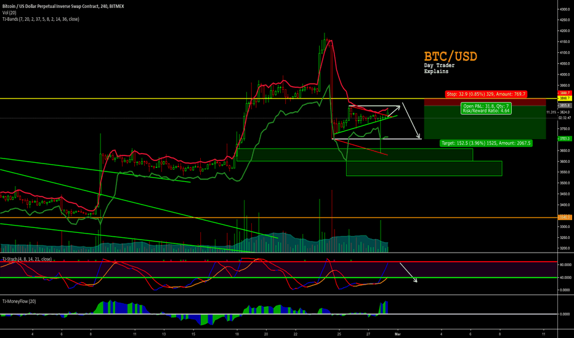This screenshot has height=338, width=574.
Task: Click the red 3888.7 price tag
Action: coord(565,93)
